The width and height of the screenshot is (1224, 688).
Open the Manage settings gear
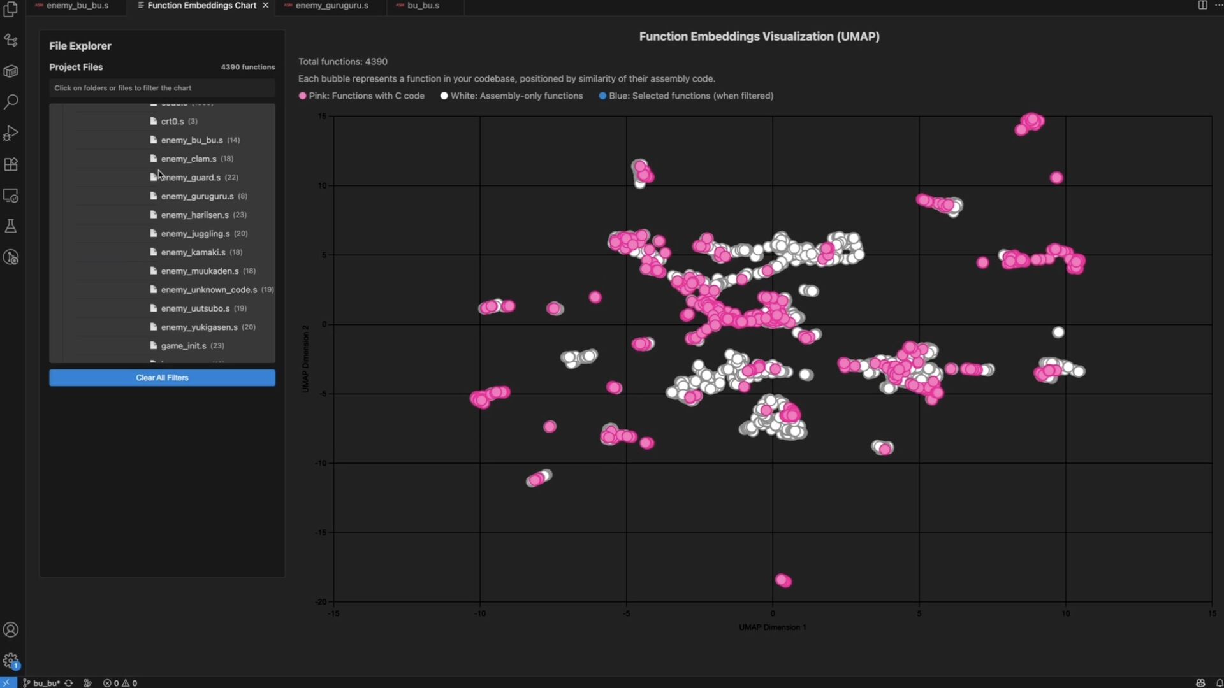(11, 660)
